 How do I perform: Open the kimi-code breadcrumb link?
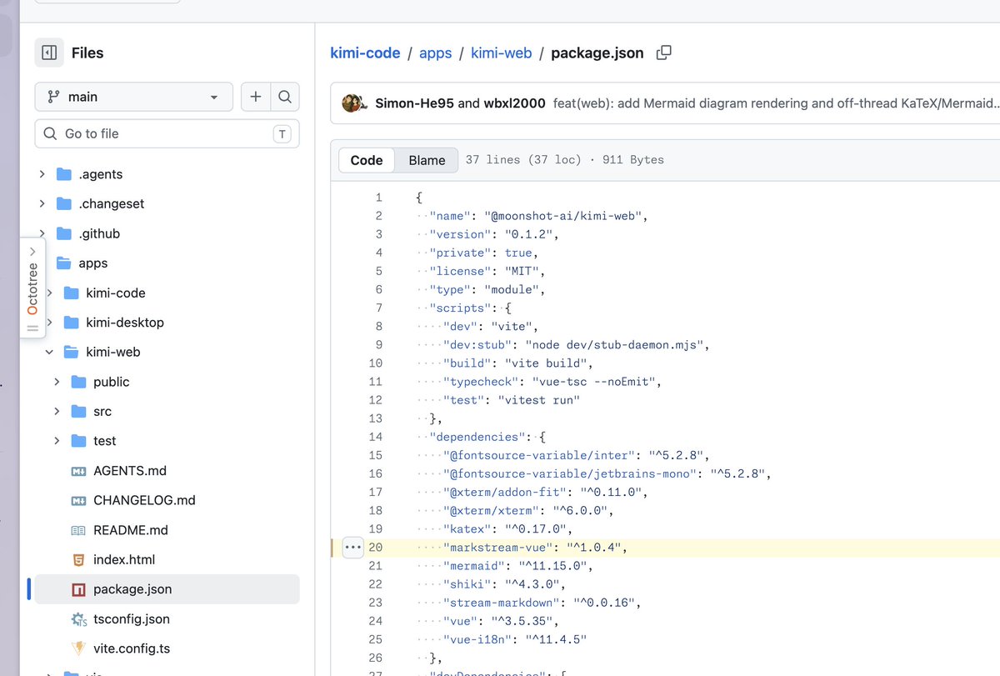tap(365, 53)
